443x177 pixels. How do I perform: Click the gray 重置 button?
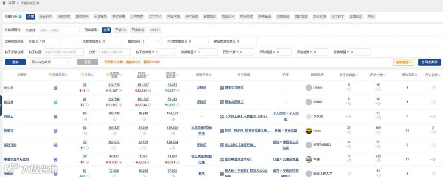[x=88, y=62]
